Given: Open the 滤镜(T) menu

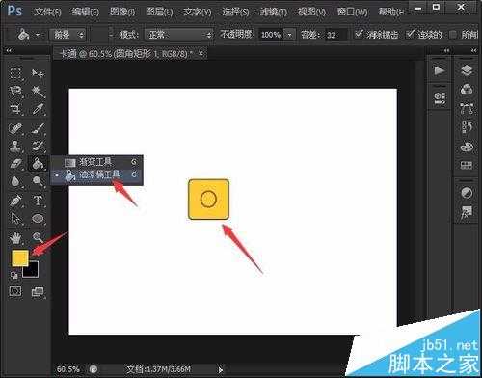Looking at the screenshot, I should 274,13.
